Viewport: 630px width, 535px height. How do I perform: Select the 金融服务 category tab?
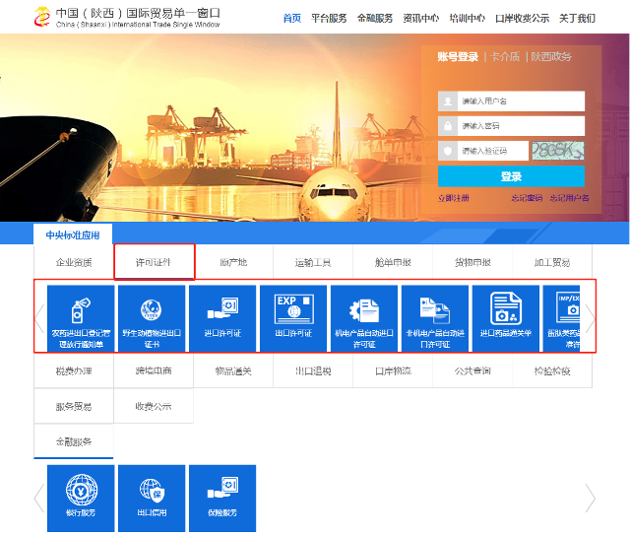[74, 441]
